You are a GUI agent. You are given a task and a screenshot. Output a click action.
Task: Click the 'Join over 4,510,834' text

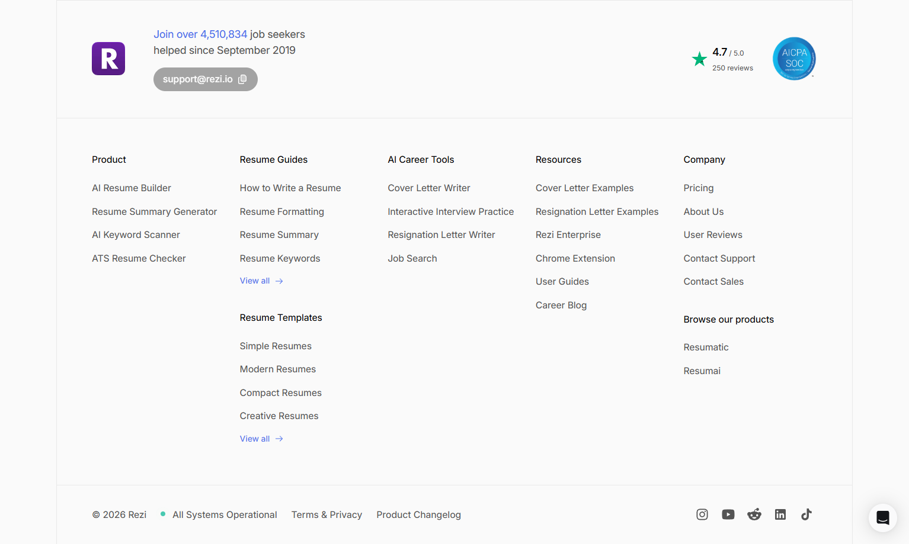coord(200,34)
